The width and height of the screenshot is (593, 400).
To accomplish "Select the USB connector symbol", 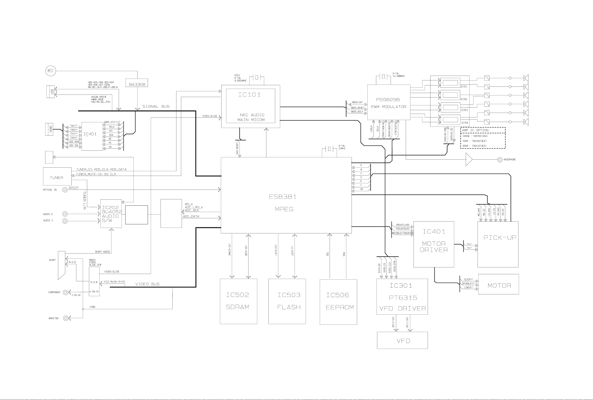I will [x=50, y=91].
